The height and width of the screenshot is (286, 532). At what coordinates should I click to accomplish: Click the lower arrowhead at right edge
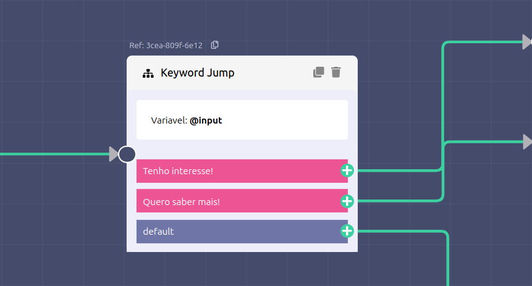527,142
